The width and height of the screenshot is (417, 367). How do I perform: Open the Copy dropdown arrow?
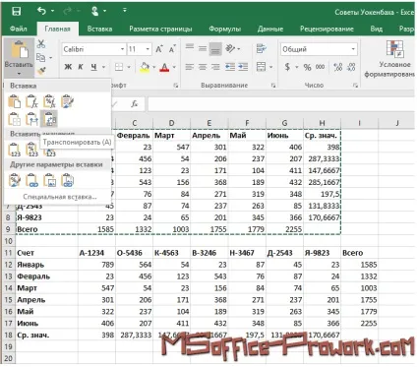click(51, 58)
